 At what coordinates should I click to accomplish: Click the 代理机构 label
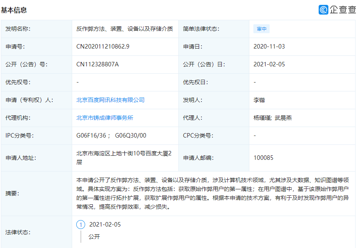pyautogui.click(x=18, y=118)
